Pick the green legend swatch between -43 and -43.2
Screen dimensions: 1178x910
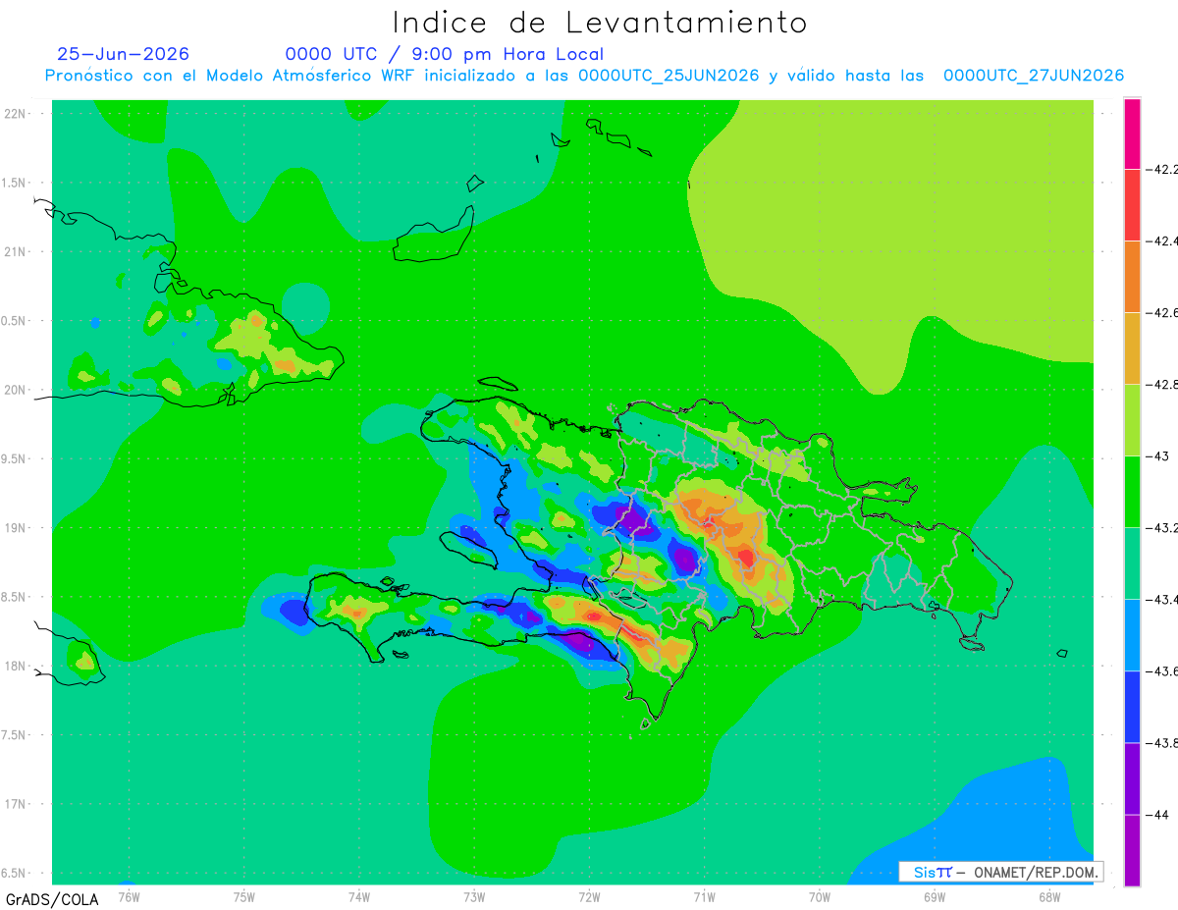click(x=1132, y=491)
